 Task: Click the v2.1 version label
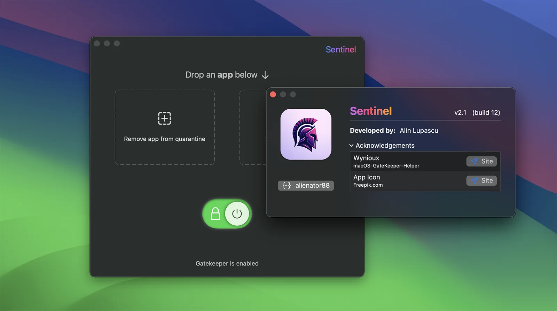460,112
